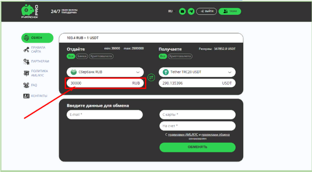Click the E-mail input field

(x=104, y=115)
